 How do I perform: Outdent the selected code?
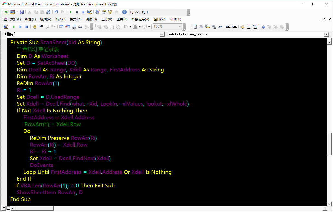pos(234,27)
